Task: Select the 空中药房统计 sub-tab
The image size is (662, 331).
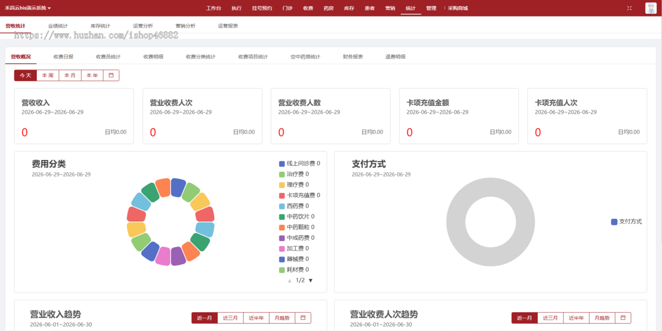Action: click(306, 57)
